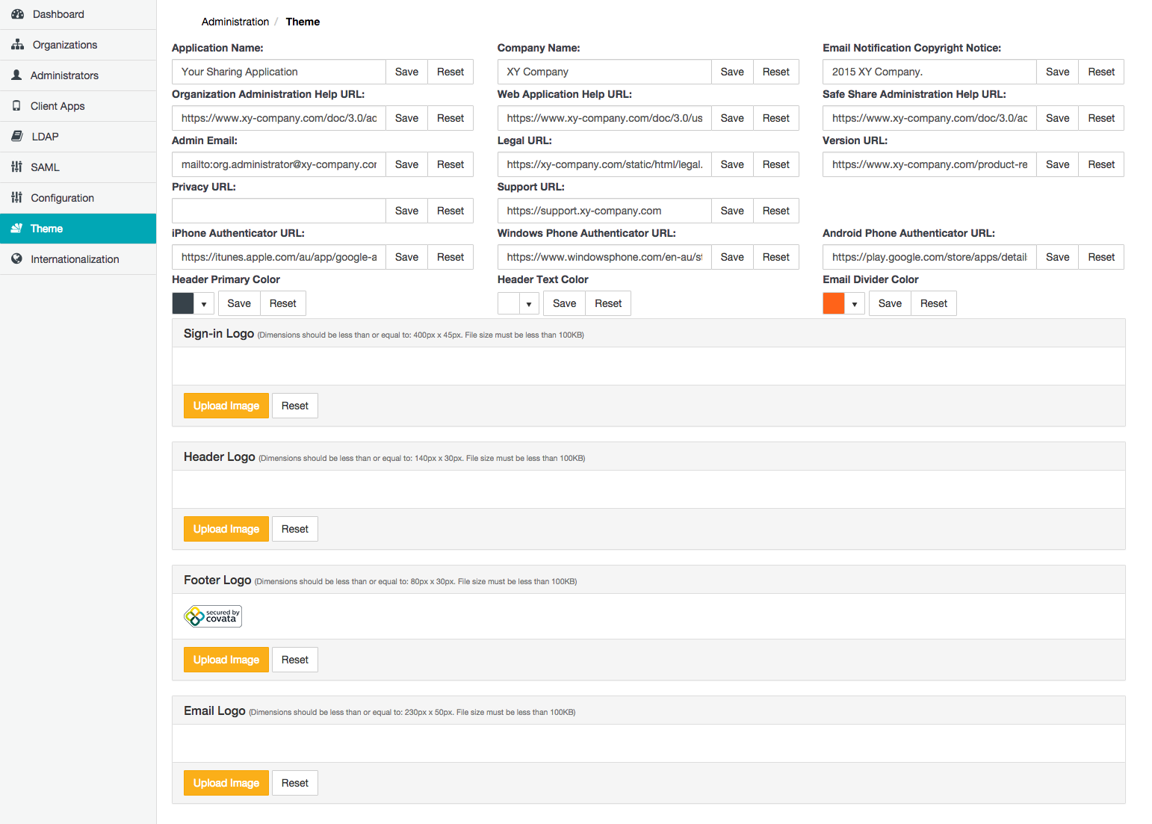Click the LDAP book icon

point(16,137)
